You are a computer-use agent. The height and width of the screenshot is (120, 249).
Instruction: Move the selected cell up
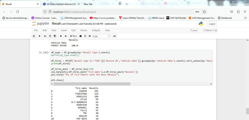point(61,36)
